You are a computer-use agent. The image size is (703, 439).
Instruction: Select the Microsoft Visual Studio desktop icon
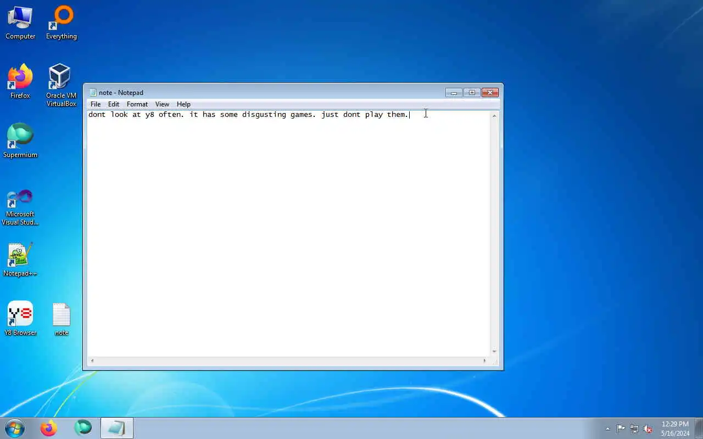point(20,207)
